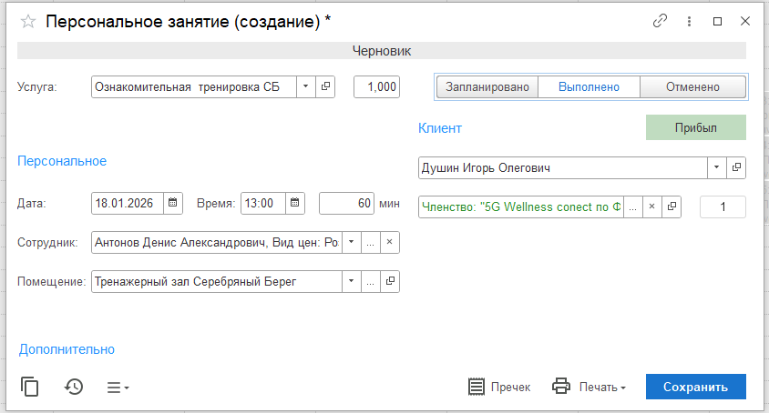769x413 pixels.
Task: Open the list actions menu icon
Action: (118, 388)
